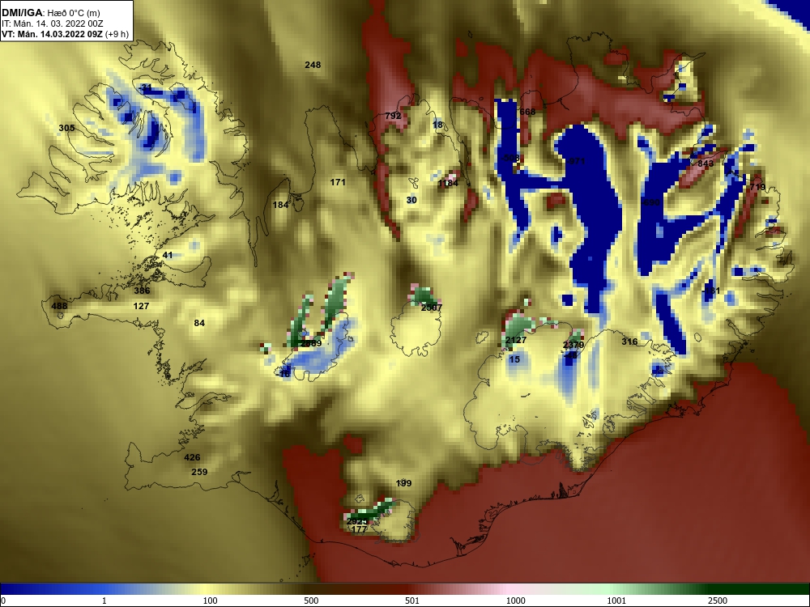
Task: Click the -508 value label
Action: (509, 158)
